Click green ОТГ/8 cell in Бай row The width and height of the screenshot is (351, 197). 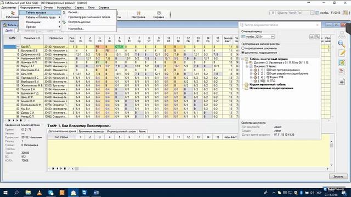pyautogui.click(x=119, y=47)
